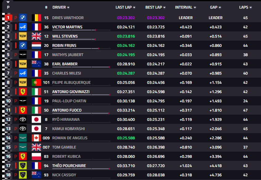Viewport: 261px width, 180px height.
Task: Click the Toyota logo next to Ryō Hirakawa
Action: (x=23, y=119)
